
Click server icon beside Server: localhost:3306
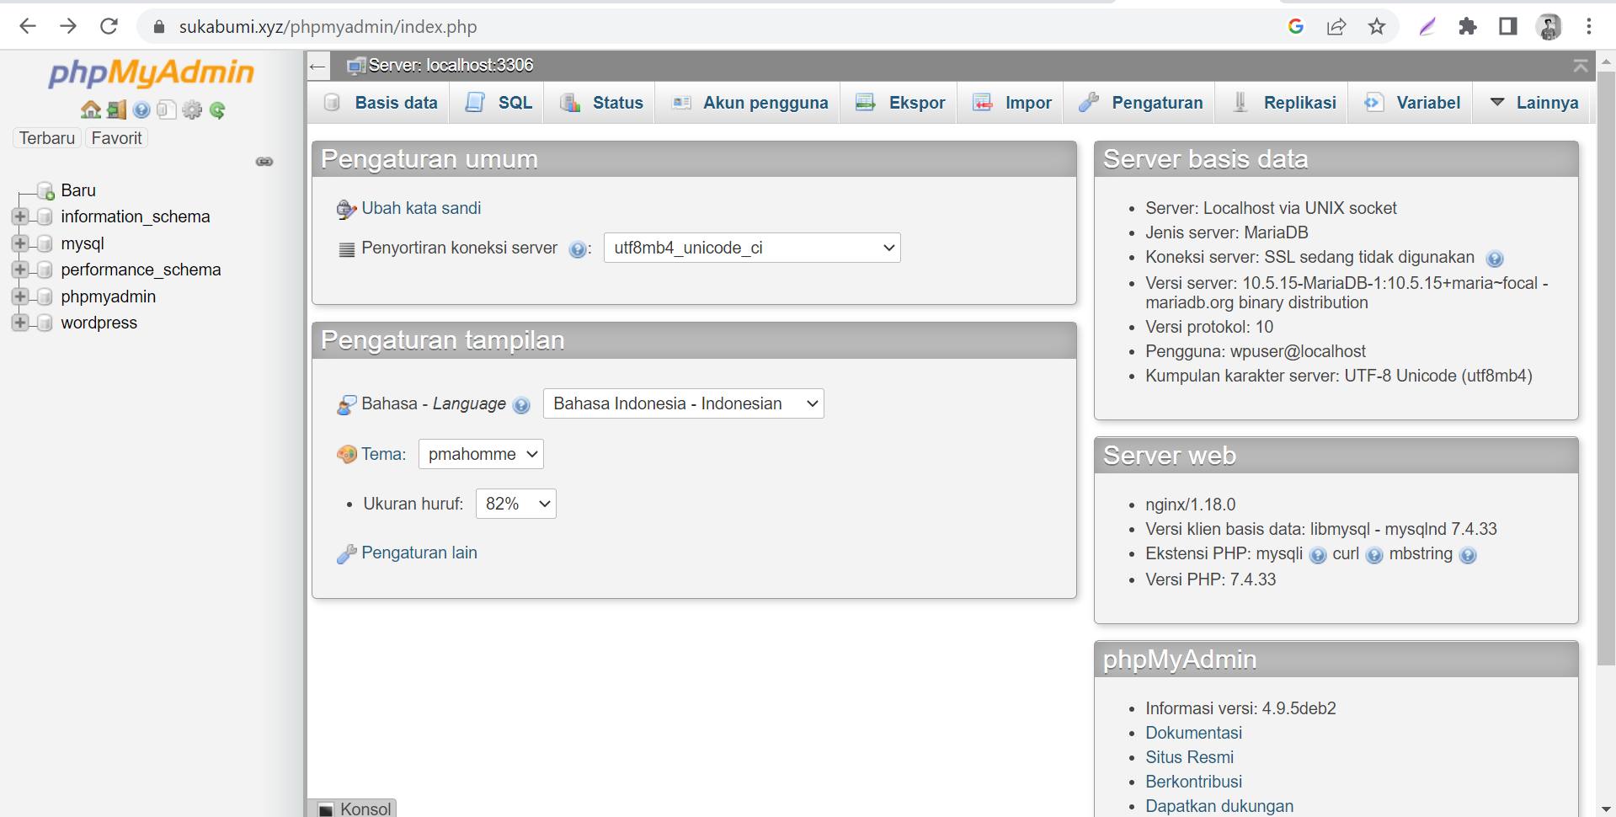(356, 66)
